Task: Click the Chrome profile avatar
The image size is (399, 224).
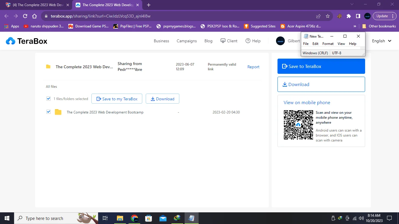Action: pos(367,16)
